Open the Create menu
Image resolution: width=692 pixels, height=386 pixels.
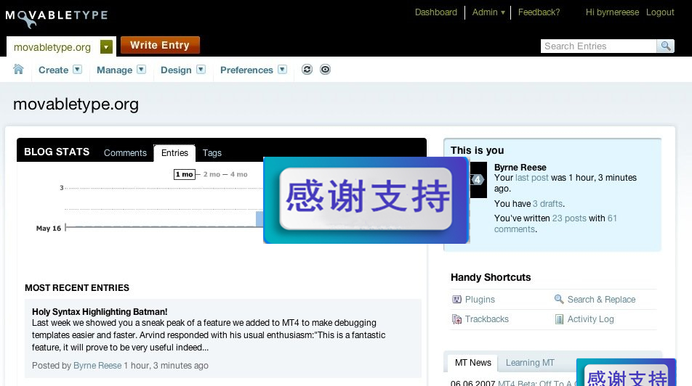(x=53, y=70)
